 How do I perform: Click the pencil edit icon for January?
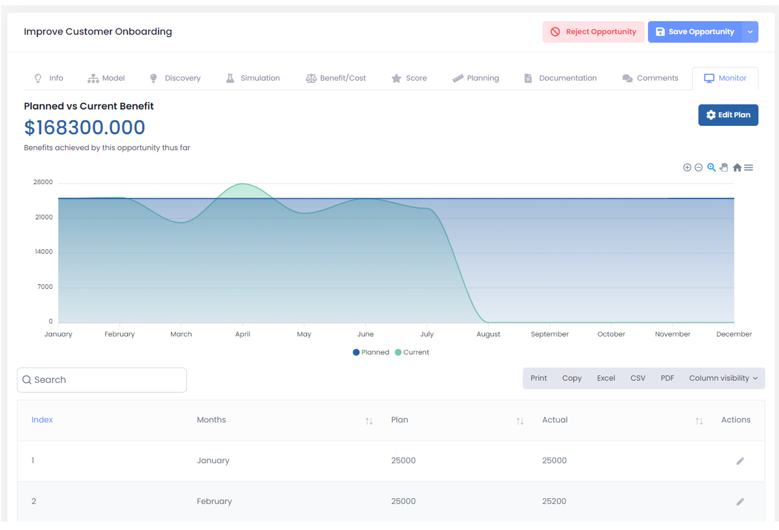coord(740,461)
